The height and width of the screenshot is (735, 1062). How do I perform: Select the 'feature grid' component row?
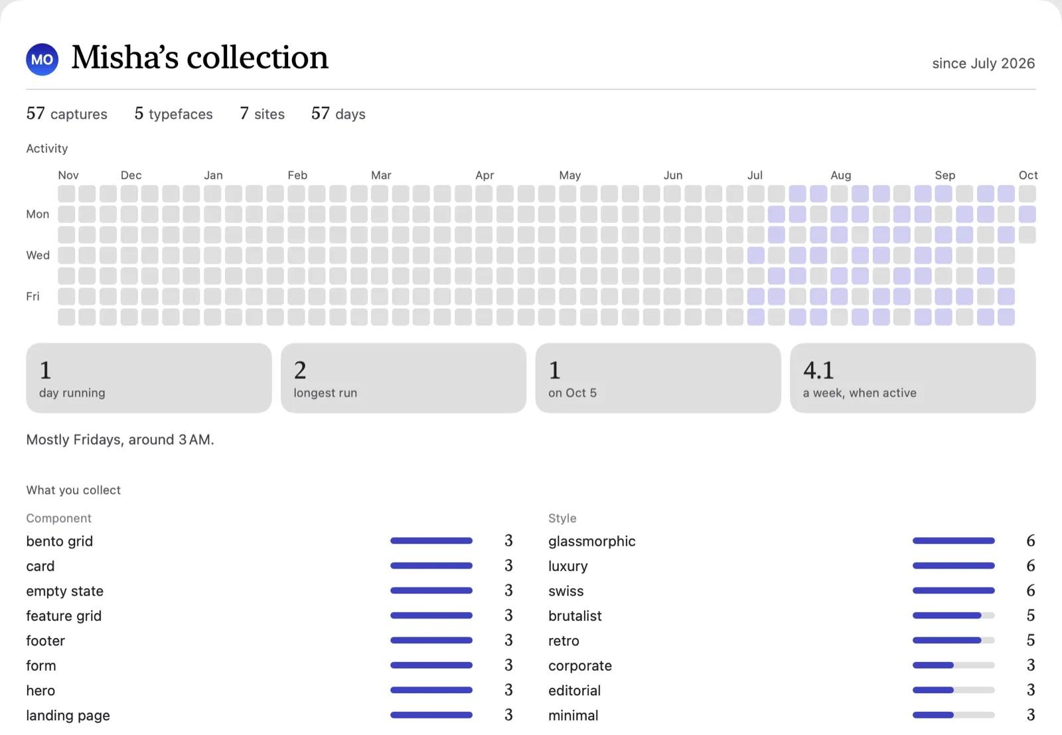269,615
